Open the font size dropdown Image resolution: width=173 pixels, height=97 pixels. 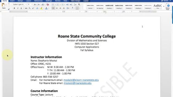pos(32,5)
